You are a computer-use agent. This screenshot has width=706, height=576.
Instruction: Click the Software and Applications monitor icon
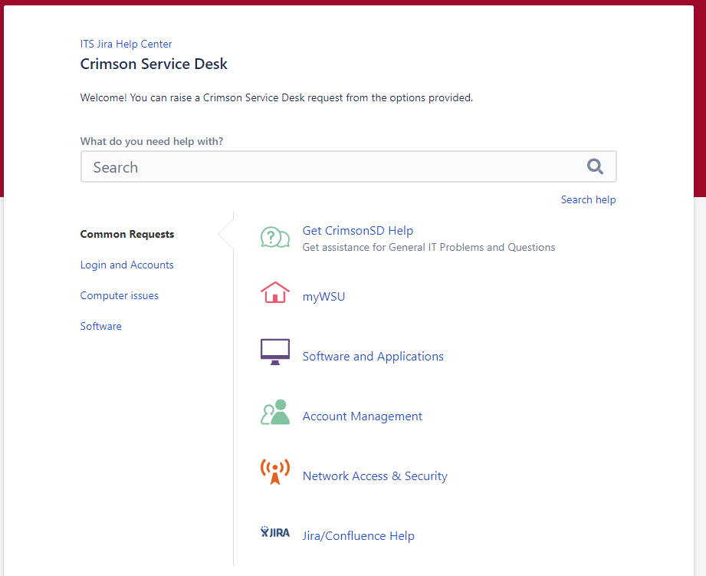[275, 352]
